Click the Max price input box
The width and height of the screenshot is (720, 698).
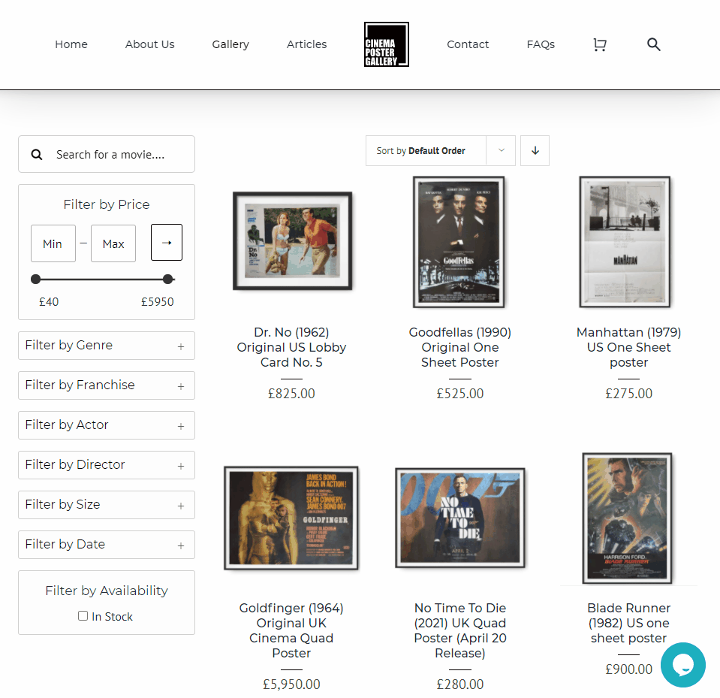click(113, 243)
